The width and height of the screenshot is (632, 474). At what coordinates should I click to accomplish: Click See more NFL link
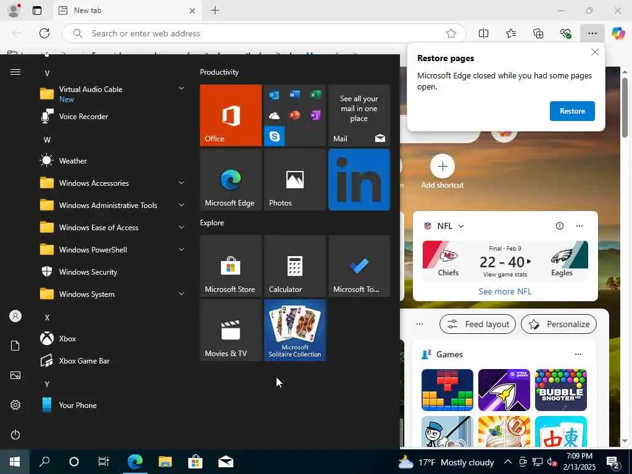point(505,291)
